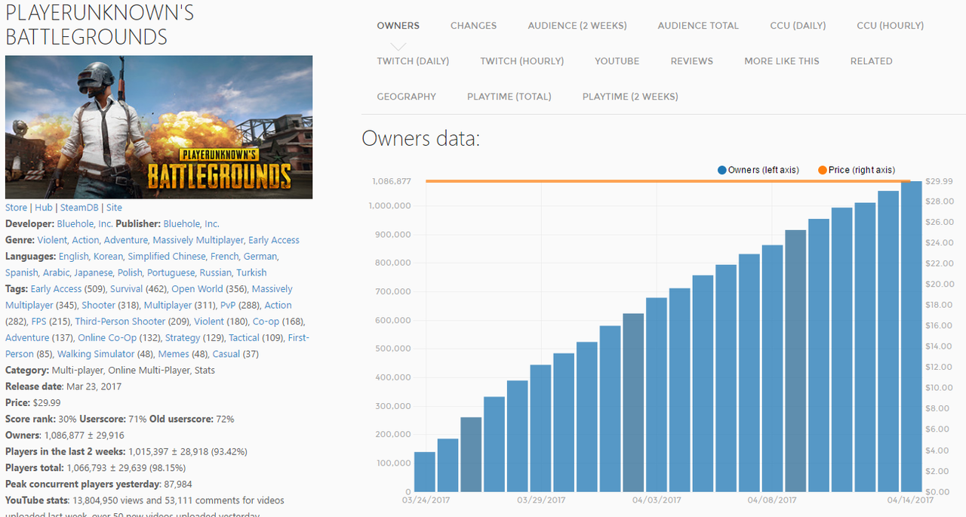The height and width of the screenshot is (517, 966).
Task: Toggle the Price (right axis) legend series
Action: point(861,170)
